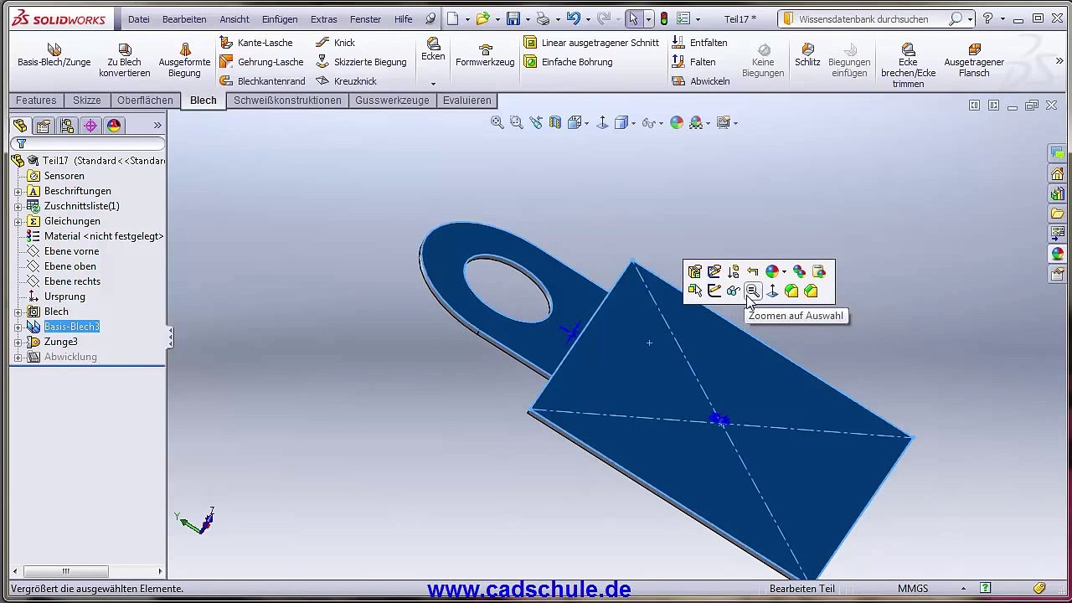Image resolution: width=1072 pixels, height=603 pixels.
Task: Open the Formwerkzeug tool
Action: coord(485,56)
